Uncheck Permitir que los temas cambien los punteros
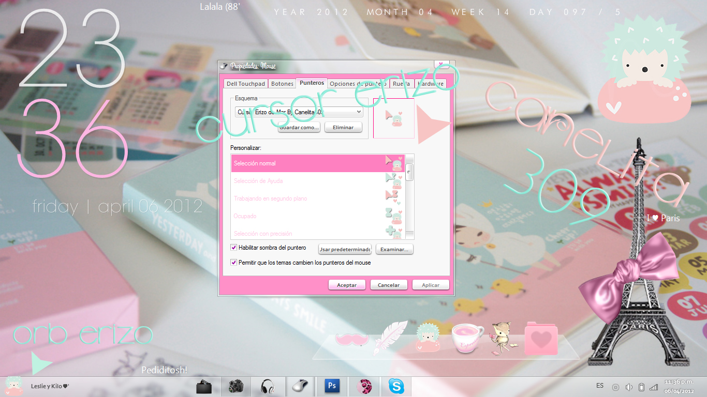Image resolution: width=707 pixels, height=397 pixels. point(234,263)
